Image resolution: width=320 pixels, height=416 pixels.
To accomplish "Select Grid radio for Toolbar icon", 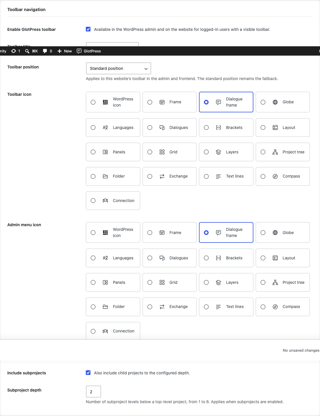I will pyautogui.click(x=150, y=152).
